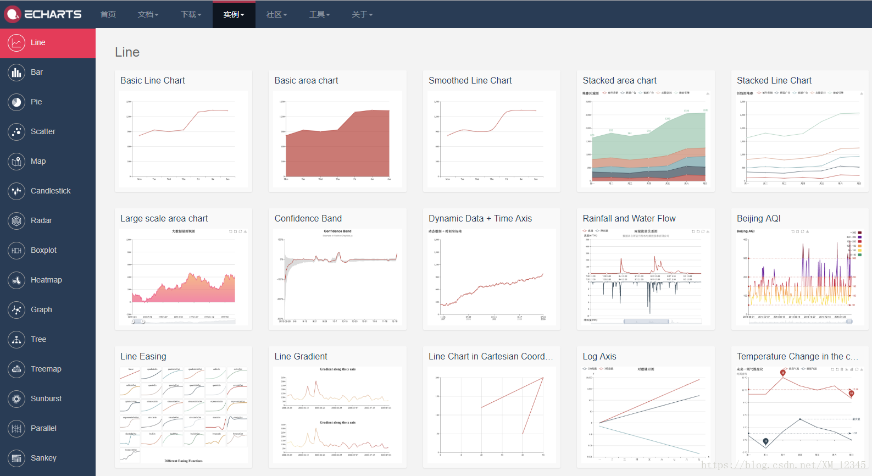This screenshot has width=872, height=476.
Task: Open the Temperature Change chart thumbnail
Action: pos(800,415)
